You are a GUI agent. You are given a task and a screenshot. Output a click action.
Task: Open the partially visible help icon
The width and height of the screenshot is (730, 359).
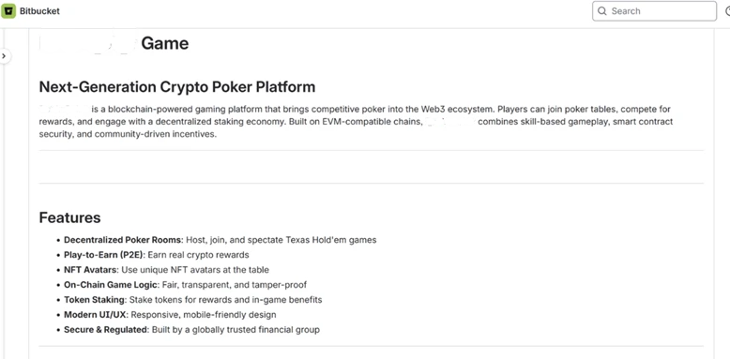pos(728,11)
